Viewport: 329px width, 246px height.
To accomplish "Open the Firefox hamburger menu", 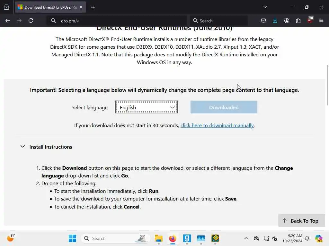I will [x=321, y=20].
